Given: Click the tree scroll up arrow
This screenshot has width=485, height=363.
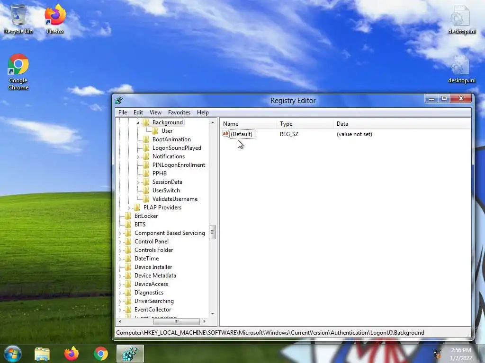Looking at the screenshot, I should point(213,122).
